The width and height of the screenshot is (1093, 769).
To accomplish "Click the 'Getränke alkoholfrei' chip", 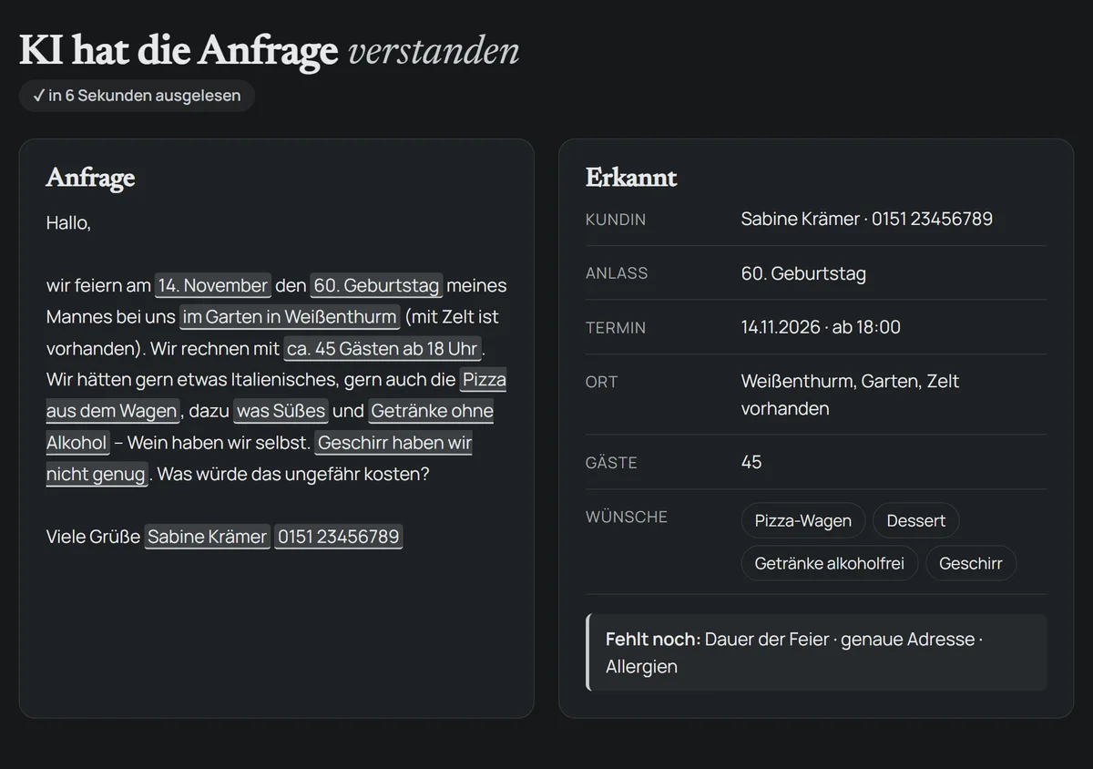I will tap(829, 563).
